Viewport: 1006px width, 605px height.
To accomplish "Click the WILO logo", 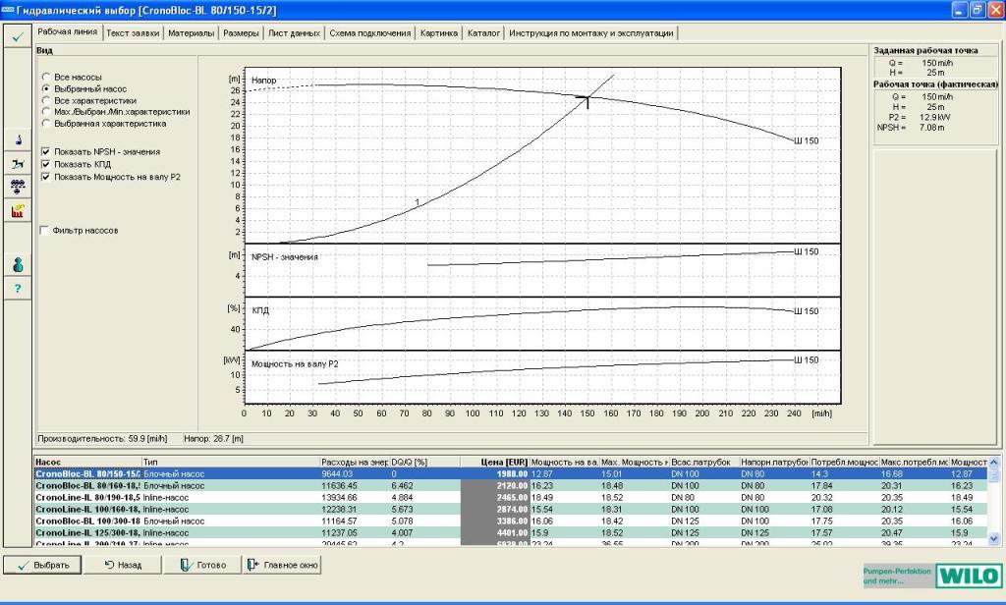I will click(969, 576).
